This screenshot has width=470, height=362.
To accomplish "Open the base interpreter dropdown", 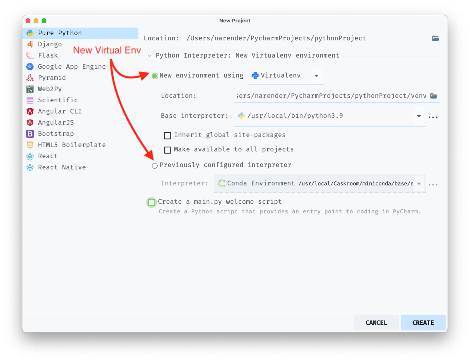I will click(419, 116).
